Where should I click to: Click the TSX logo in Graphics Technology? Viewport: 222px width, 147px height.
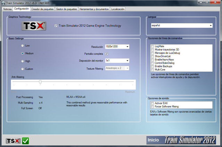coord(33,26)
